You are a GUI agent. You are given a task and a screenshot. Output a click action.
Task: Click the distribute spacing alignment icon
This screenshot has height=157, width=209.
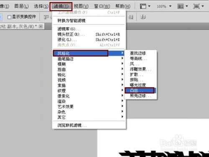(x=131, y=17)
